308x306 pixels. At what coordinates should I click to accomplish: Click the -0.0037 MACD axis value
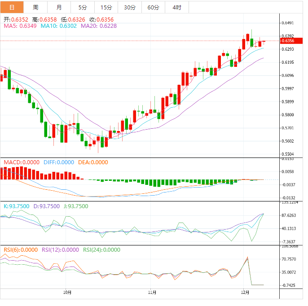[288, 185]
